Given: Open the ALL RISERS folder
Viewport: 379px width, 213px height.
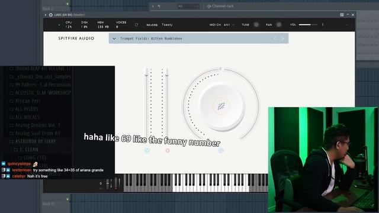Looking at the screenshot, I should pos(24,109).
